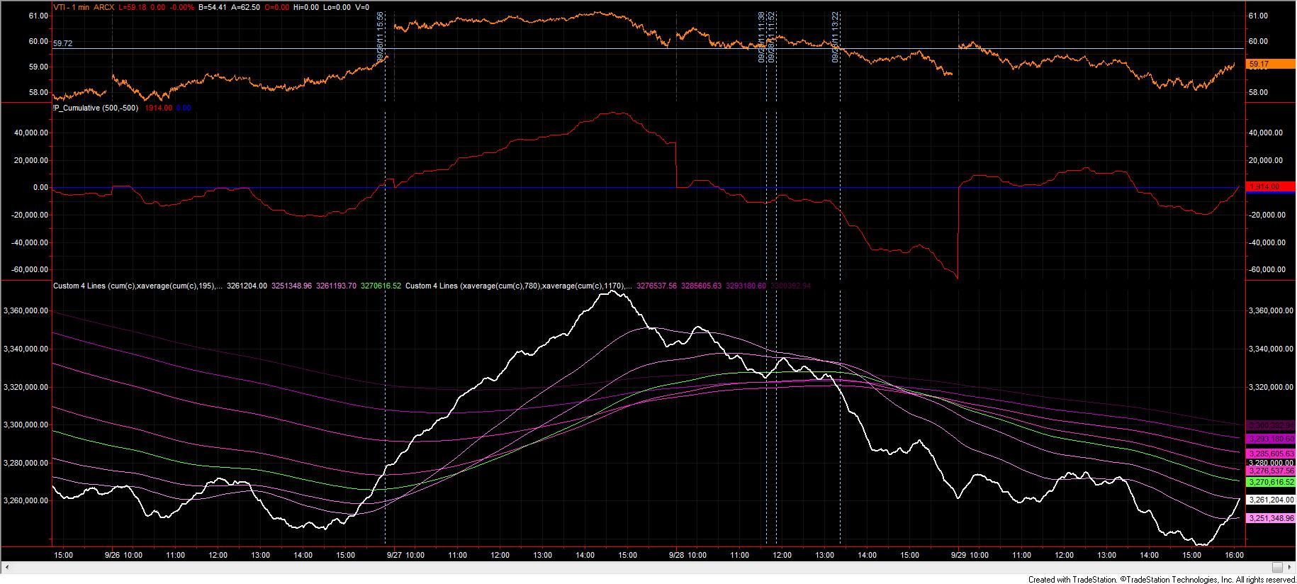Click the green 3,270,616.52 axis tag

[1271, 481]
